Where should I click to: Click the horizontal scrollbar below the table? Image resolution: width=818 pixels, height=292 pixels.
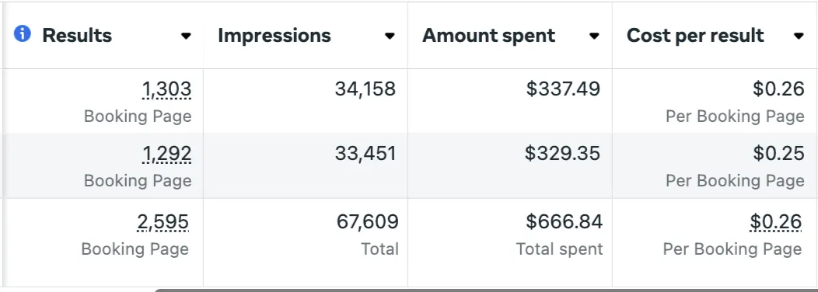[486, 290]
